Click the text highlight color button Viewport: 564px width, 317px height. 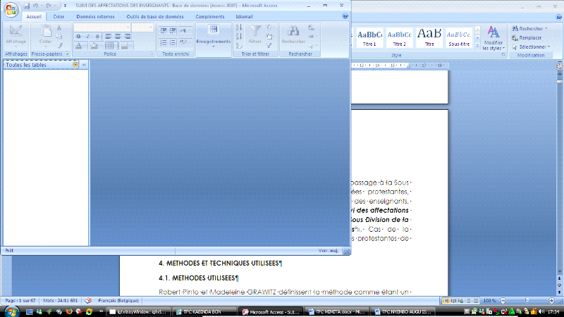(185, 43)
